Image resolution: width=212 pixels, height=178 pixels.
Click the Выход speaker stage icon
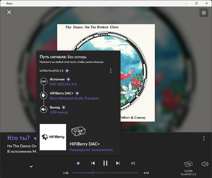pyautogui.click(x=44, y=109)
